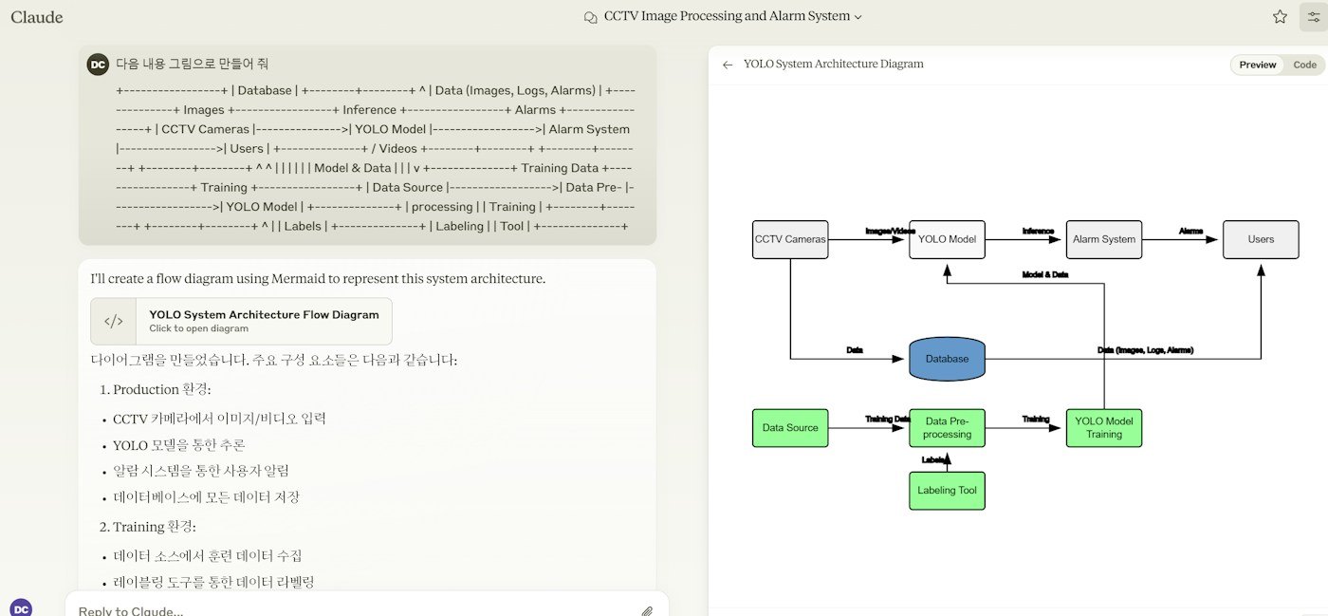
Task: Click the '다음 내용 그림으로 만들어 줘' message text
Action: point(193,65)
